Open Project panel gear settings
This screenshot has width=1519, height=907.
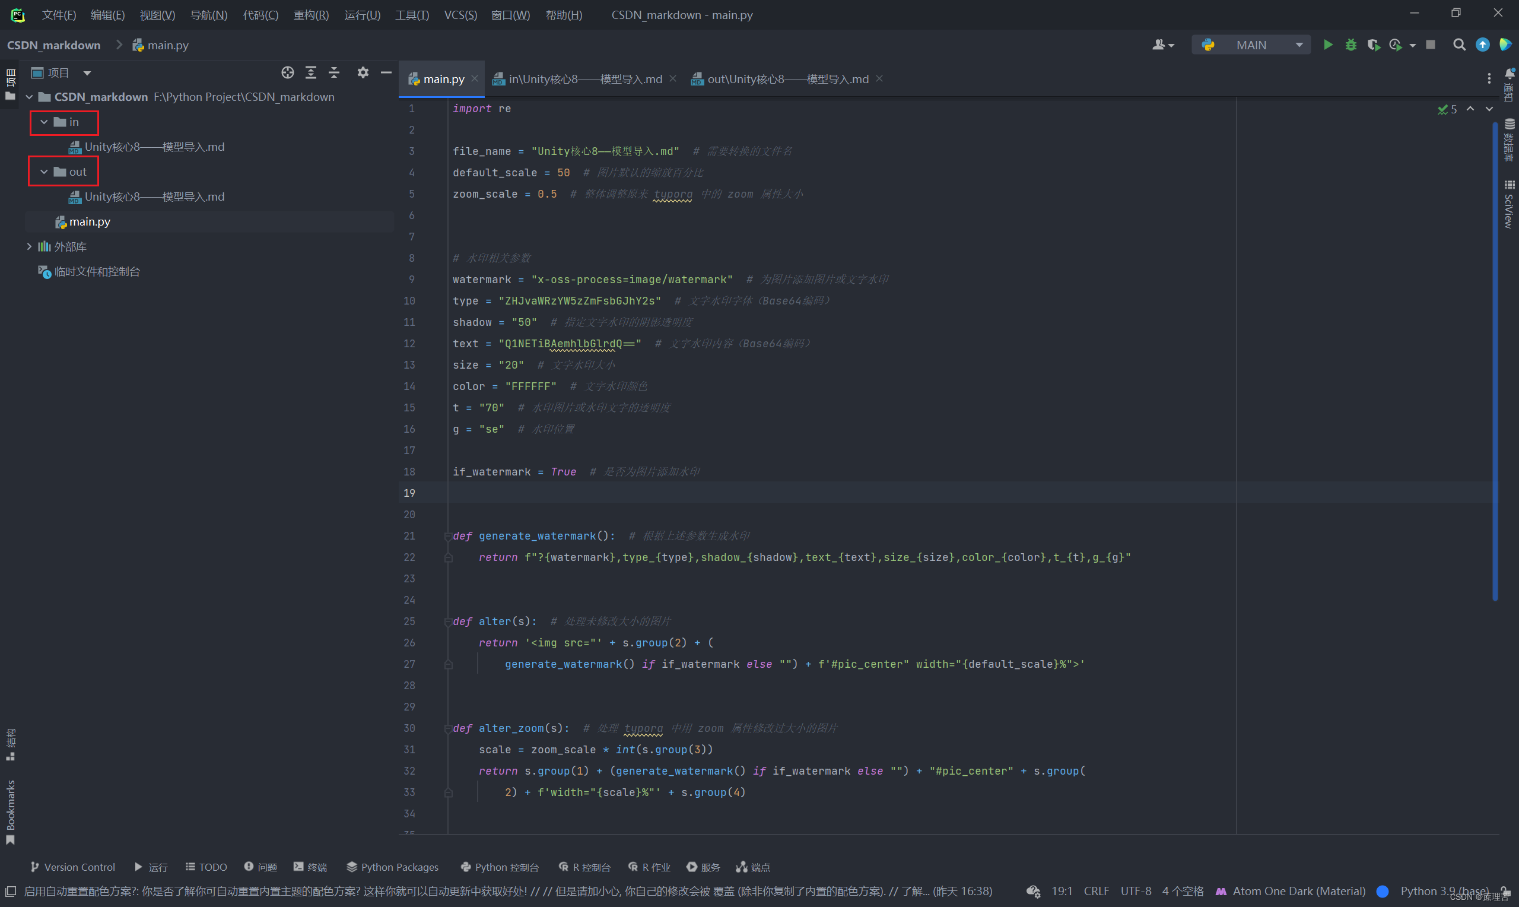point(363,73)
